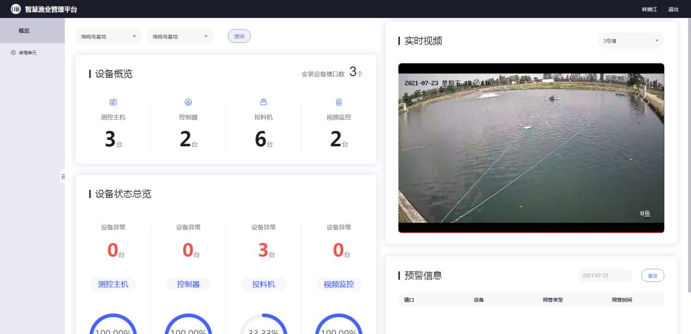This screenshot has height=334, width=691.
Task: Click the 设备状态总览 section heading
Action: (x=123, y=194)
